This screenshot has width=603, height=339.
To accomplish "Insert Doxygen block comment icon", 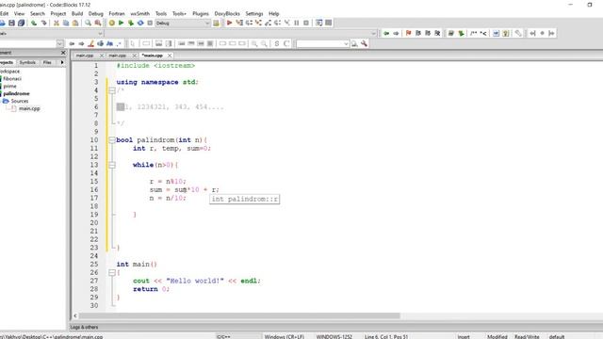I will click(474, 34).
